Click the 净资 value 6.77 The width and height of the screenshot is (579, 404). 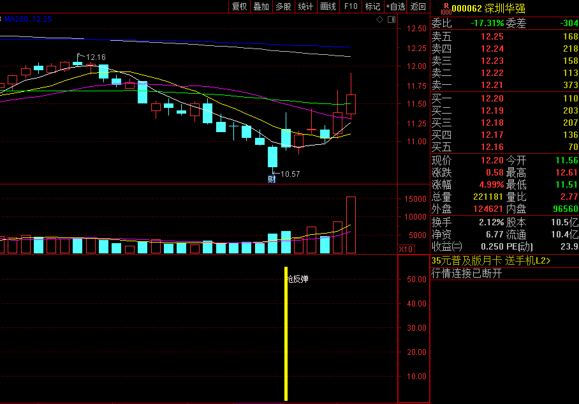(494, 234)
